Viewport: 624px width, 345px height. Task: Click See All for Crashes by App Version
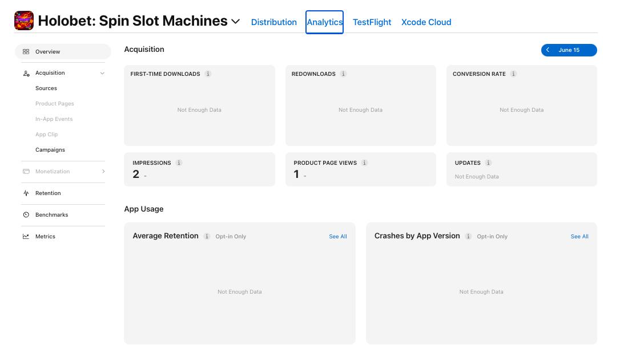pos(579,237)
